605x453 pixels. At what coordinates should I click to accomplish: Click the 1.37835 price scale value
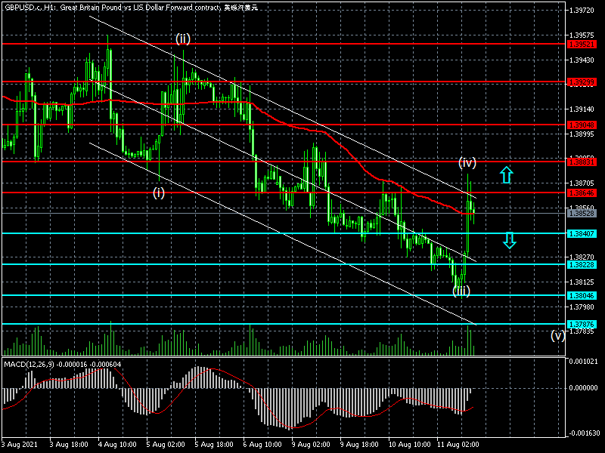[582, 331]
